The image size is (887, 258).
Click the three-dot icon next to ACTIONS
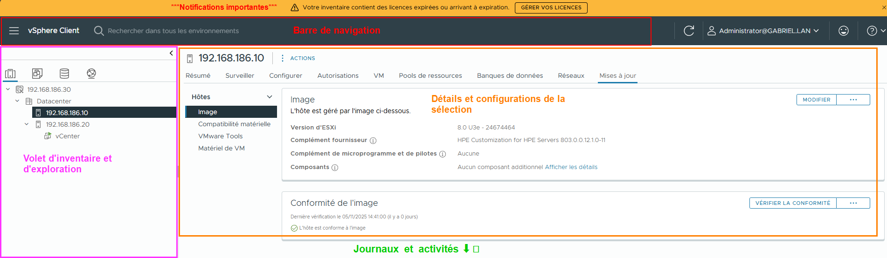(x=282, y=58)
